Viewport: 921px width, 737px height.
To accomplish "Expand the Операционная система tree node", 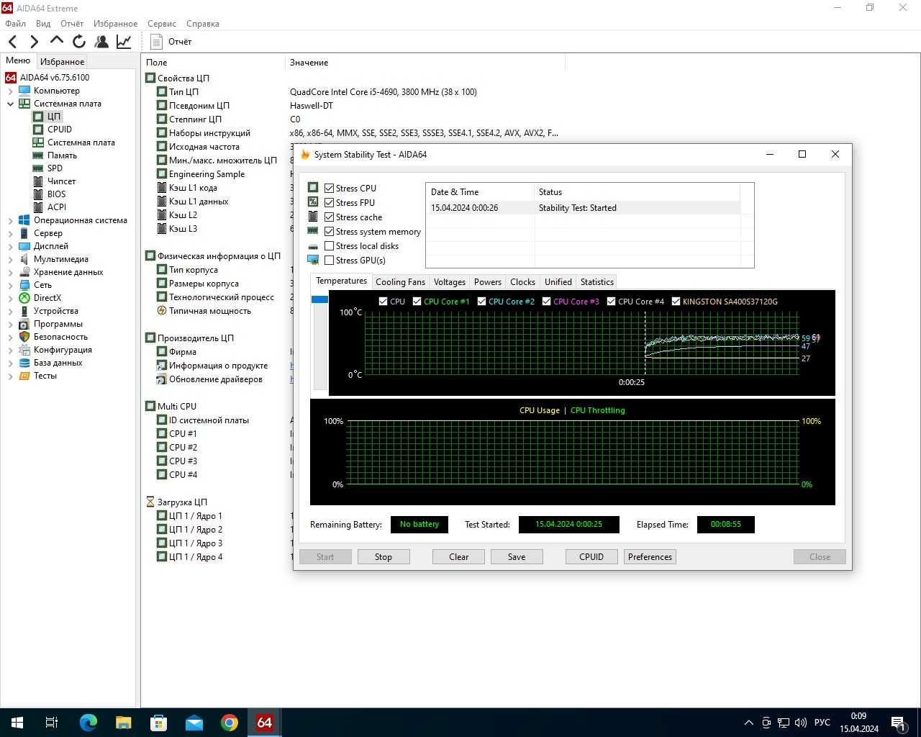I will (10, 221).
